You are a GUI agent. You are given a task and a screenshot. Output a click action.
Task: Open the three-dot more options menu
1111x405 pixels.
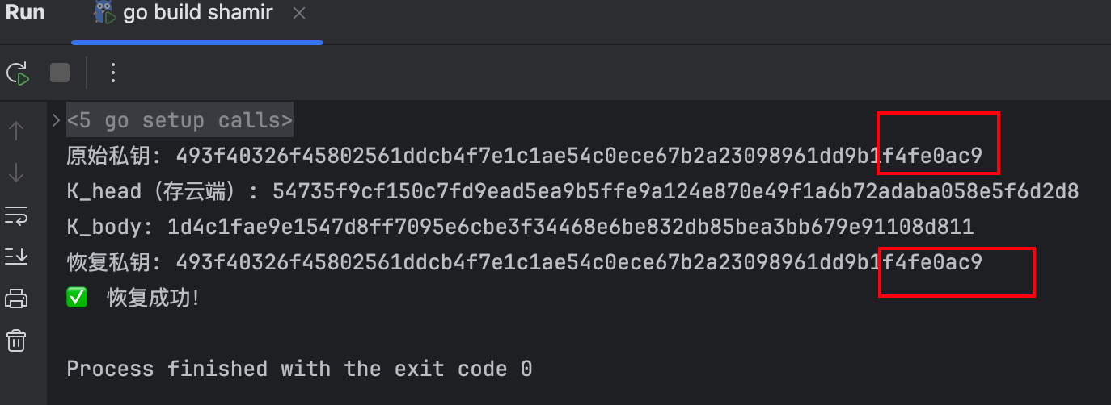tap(113, 73)
